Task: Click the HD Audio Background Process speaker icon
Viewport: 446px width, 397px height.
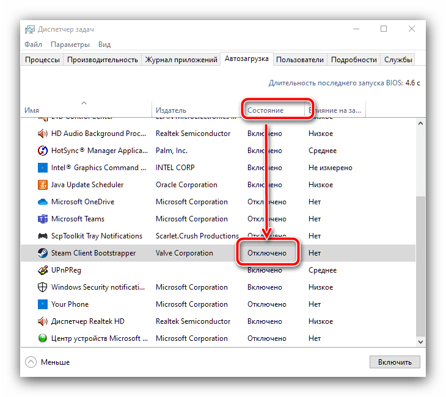Action: tap(43, 134)
